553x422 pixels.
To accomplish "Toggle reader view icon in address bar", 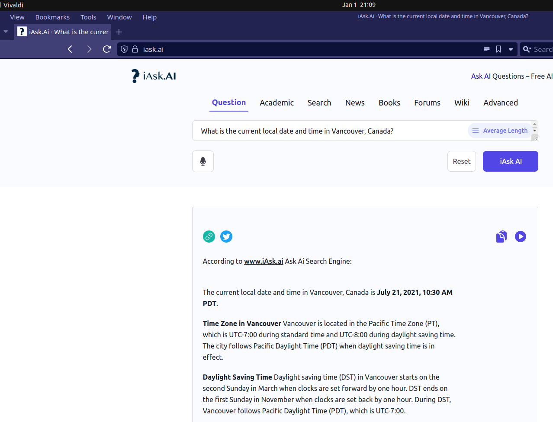I will [x=487, y=49].
